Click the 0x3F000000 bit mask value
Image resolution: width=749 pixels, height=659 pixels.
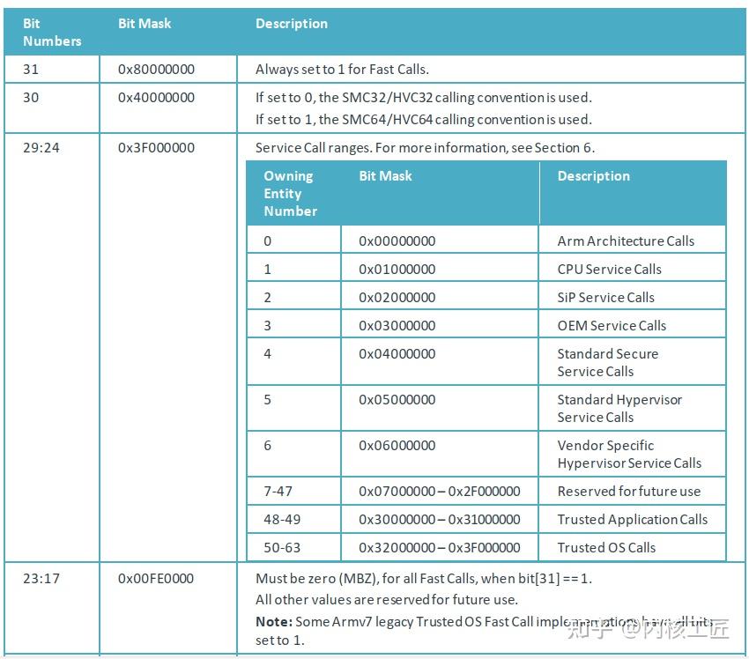[156, 147]
